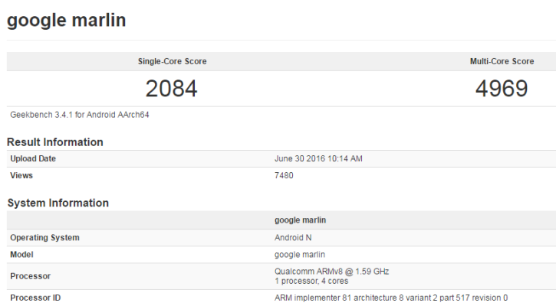Screen dimensions: 556x306
Task: Click the June 30 2016 upload date value
Action: click(x=318, y=158)
